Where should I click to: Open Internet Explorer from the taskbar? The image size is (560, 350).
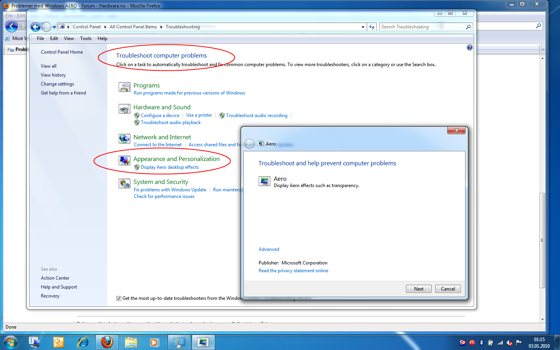coord(83,342)
